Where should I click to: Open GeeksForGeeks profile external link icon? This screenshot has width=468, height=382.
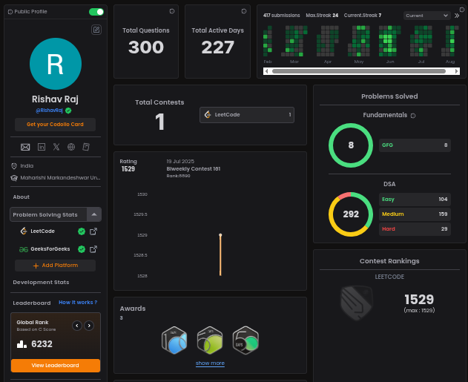click(93, 249)
